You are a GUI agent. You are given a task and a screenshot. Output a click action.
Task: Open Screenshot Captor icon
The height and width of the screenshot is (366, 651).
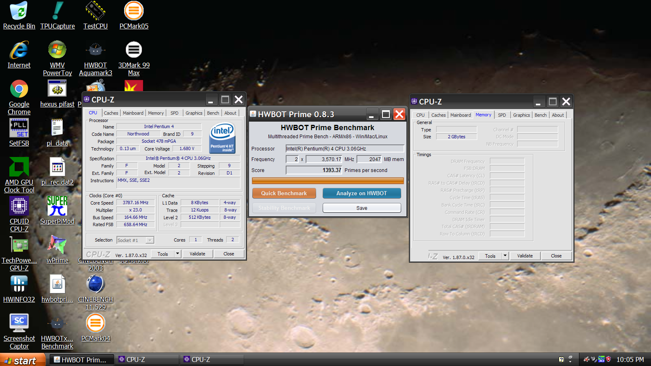(19, 331)
